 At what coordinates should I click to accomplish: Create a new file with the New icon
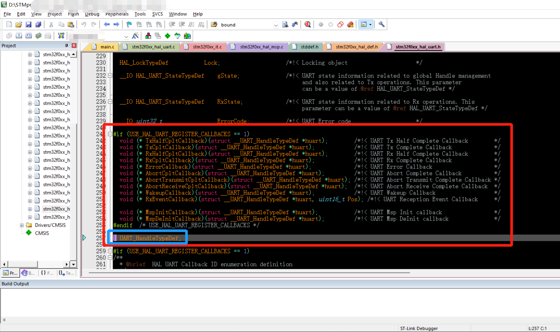[9, 24]
